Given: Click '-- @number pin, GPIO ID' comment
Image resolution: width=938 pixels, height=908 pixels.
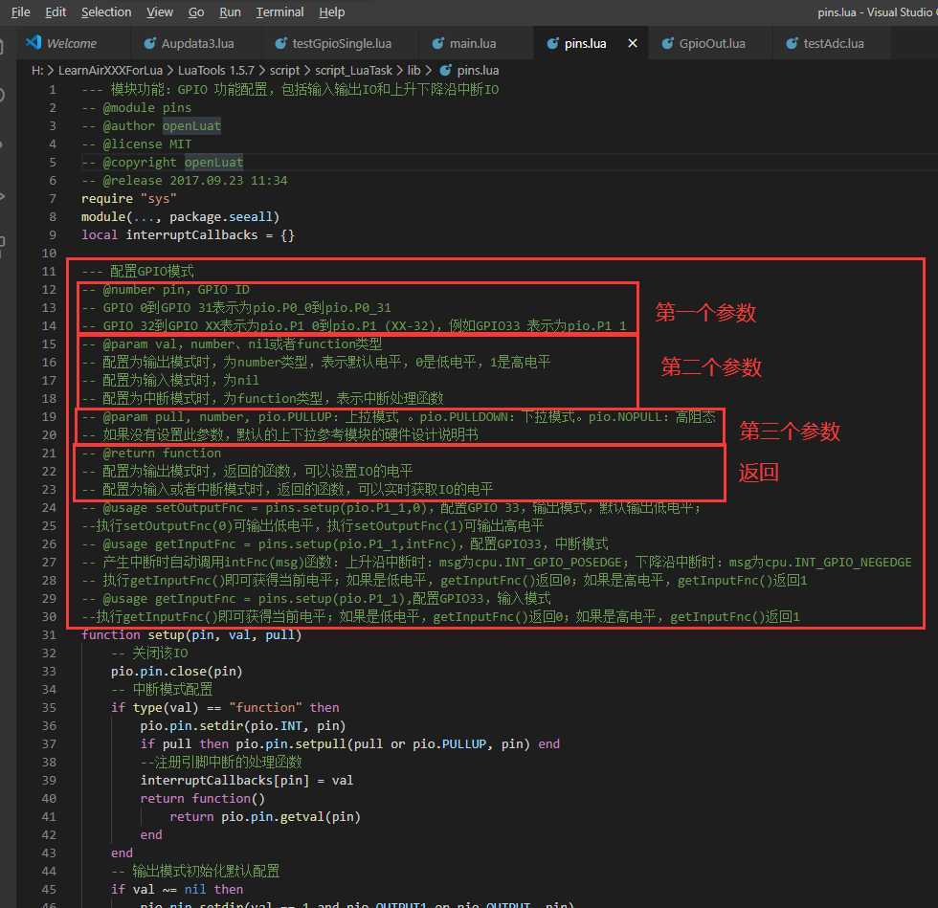Looking at the screenshot, I should [166, 290].
